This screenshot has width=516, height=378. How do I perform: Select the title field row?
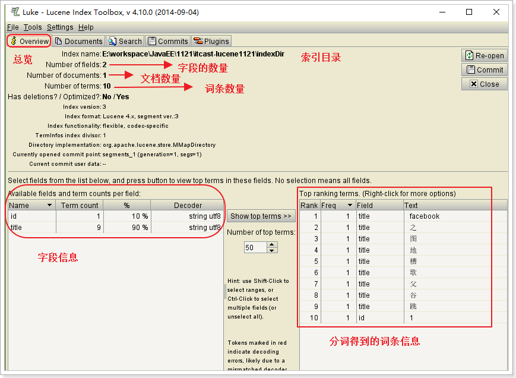point(116,227)
